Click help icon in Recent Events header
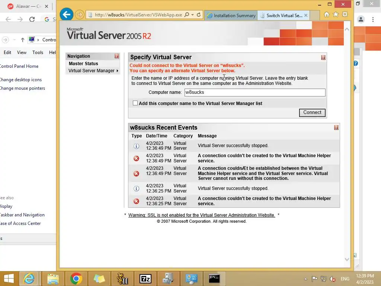381x286 pixels. click(x=336, y=127)
